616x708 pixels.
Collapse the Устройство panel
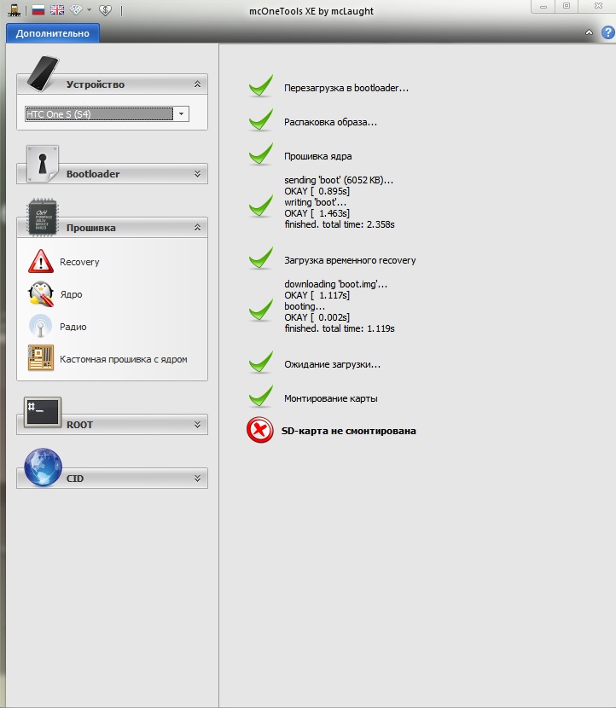pyautogui.click(x=197, y=84)
